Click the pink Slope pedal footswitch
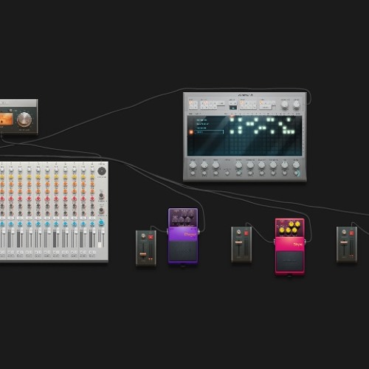Viewport: 369px width, 369px height. [290, 262]
